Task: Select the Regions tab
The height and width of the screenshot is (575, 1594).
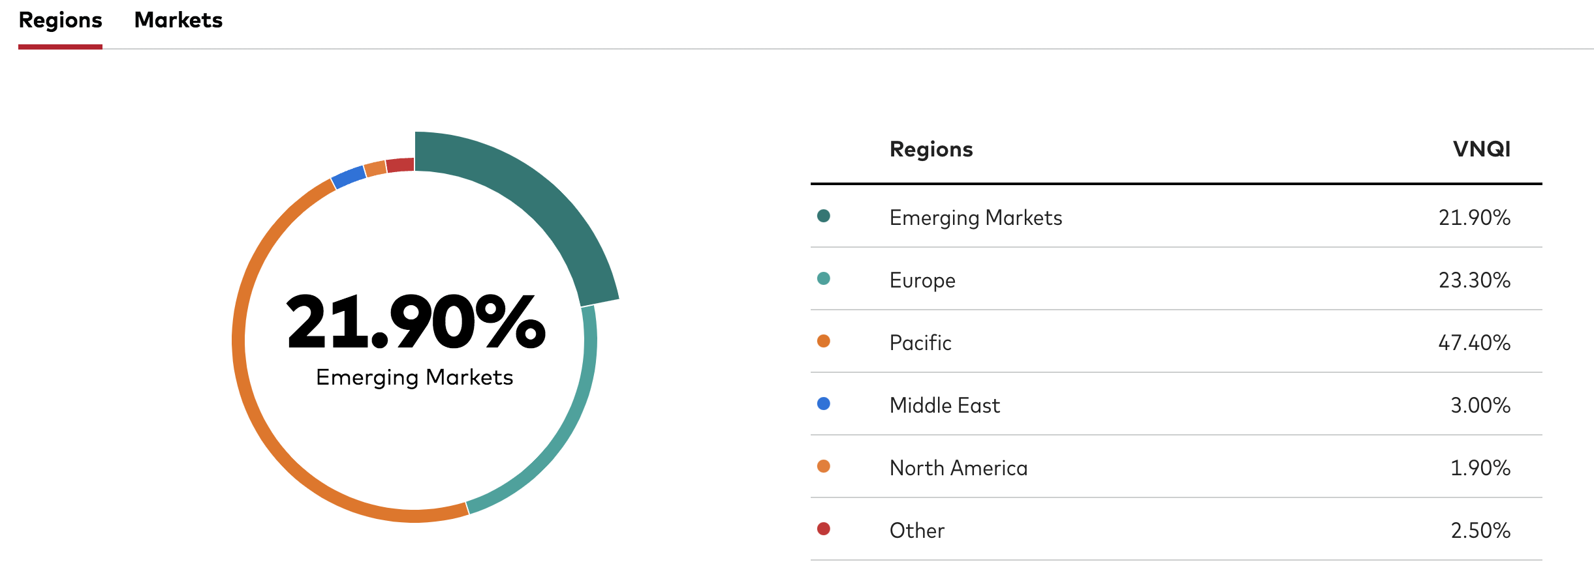Action: (60, 21)
